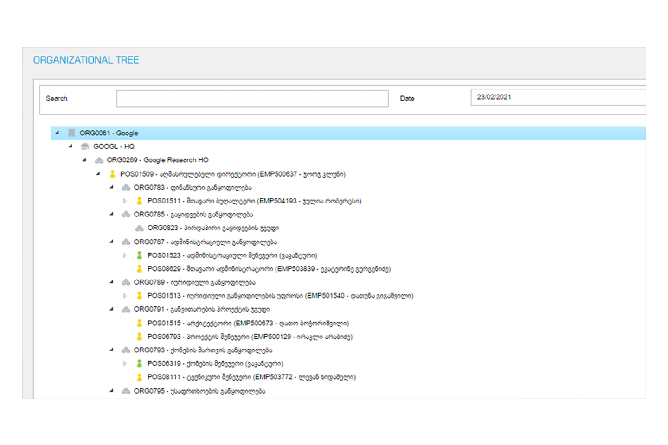Screen dimensions: 668x445
Task: Click the org unit icon beside ORG0795
Action: click(x=126, y=391)
